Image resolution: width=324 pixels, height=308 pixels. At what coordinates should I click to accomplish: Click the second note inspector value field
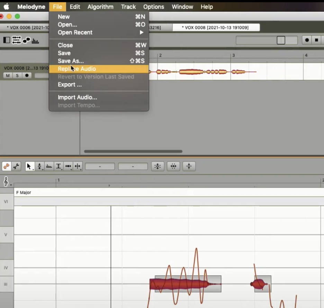(133, 166)
